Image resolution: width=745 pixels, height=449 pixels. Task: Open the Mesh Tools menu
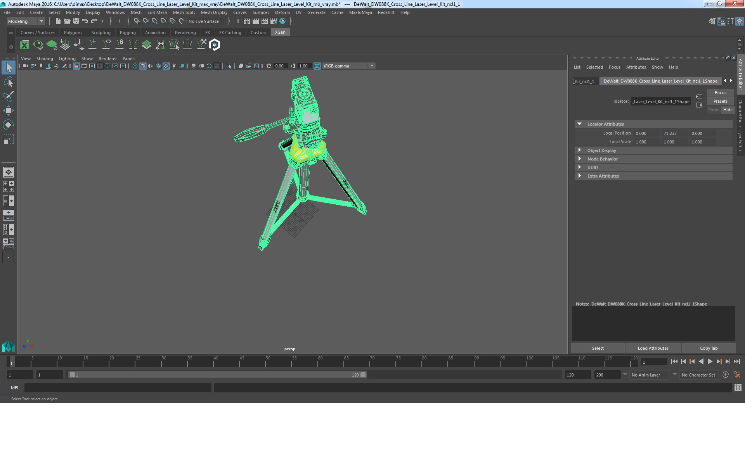pos(184,12)
